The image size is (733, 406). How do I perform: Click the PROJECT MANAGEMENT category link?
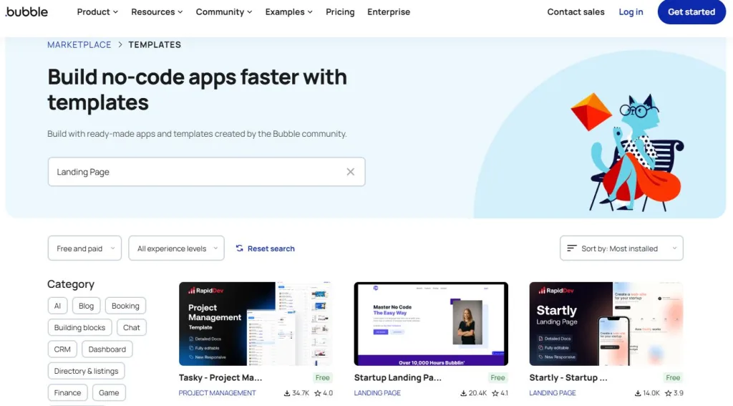click(x=218, y=393)
